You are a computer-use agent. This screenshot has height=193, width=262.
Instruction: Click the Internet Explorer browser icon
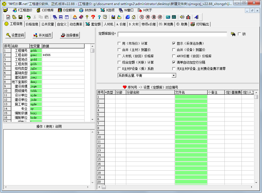[x=128, y=17]
